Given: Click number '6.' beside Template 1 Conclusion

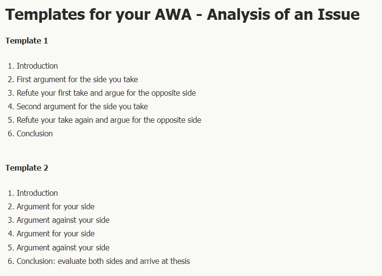Looking at the screenshot, I should (x=11, y=133).
